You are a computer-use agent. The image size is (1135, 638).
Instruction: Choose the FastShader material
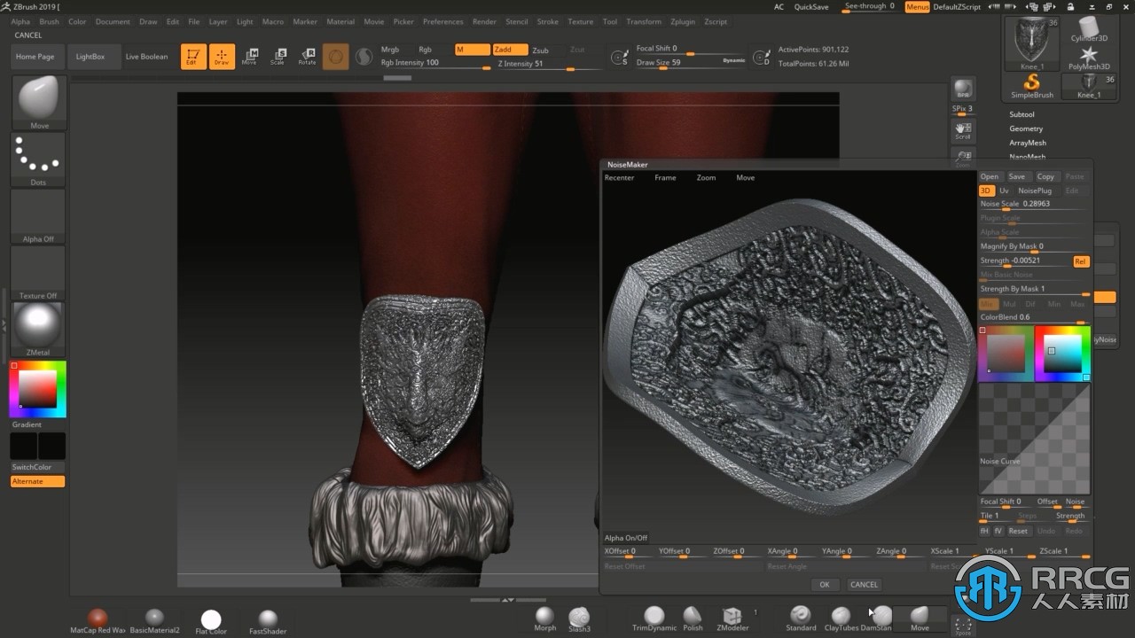268,621
